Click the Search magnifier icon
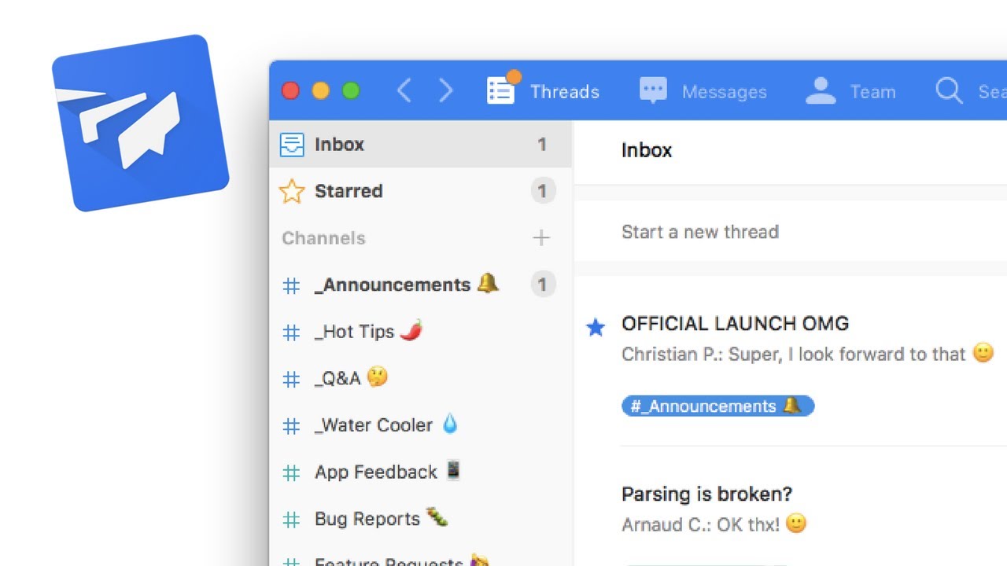1007x566 pixels. 949,91
